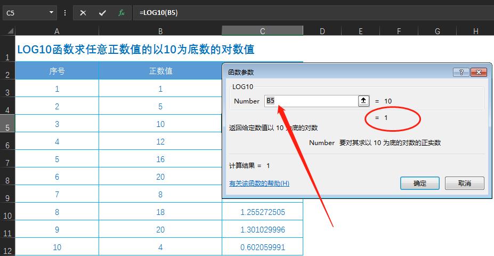Click the 确定 button
This screenshot has width=494, height=256.
419,183
